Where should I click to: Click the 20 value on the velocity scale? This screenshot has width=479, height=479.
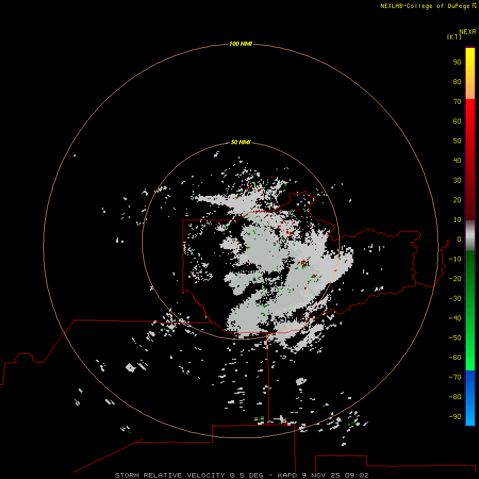tap(457, 200)
